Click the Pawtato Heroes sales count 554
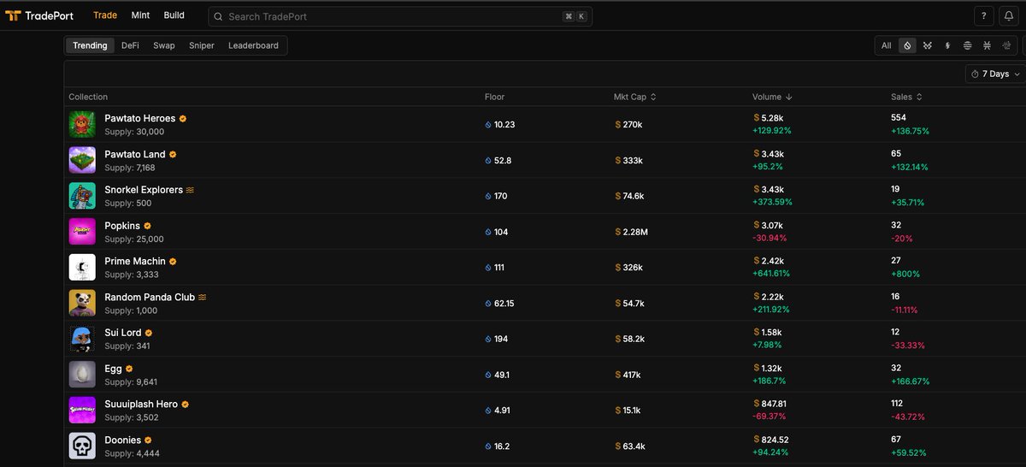The image size is (1026, 467). (899, 117)
